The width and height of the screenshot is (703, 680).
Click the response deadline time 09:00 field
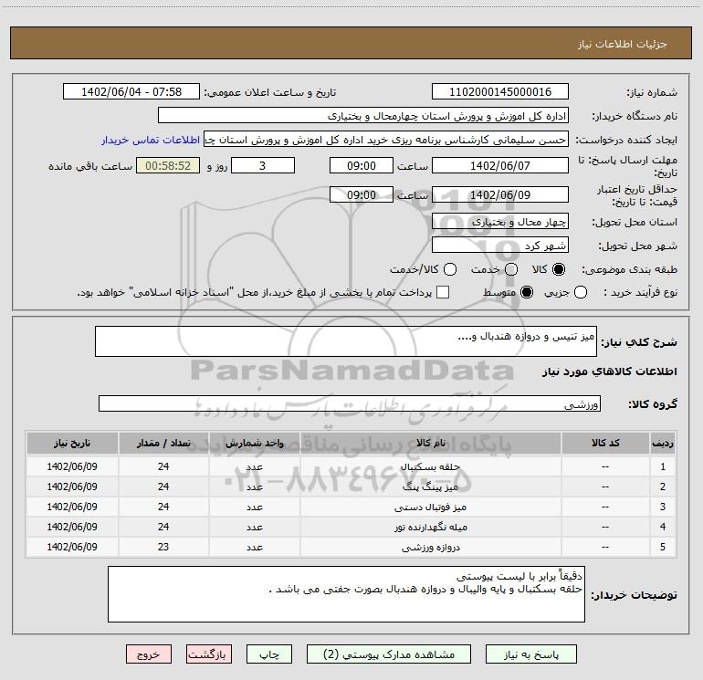362,165
